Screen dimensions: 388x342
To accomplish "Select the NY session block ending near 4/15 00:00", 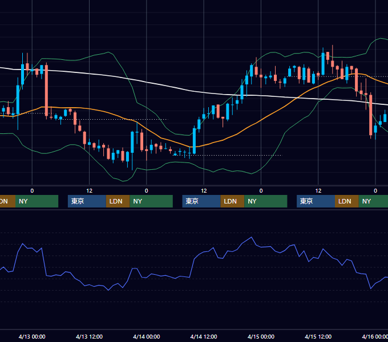I will (266, 201).
